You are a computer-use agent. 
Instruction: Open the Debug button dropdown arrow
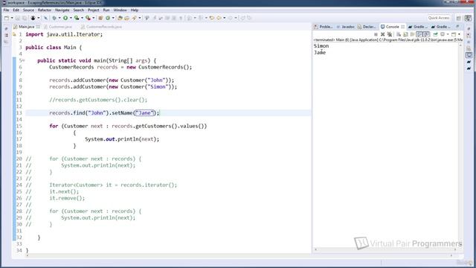[59, 18]
